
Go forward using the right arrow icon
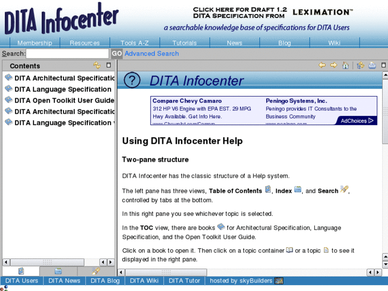(334, 65)
